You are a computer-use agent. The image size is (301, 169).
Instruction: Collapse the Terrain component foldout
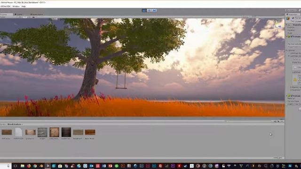click(287, 37)
